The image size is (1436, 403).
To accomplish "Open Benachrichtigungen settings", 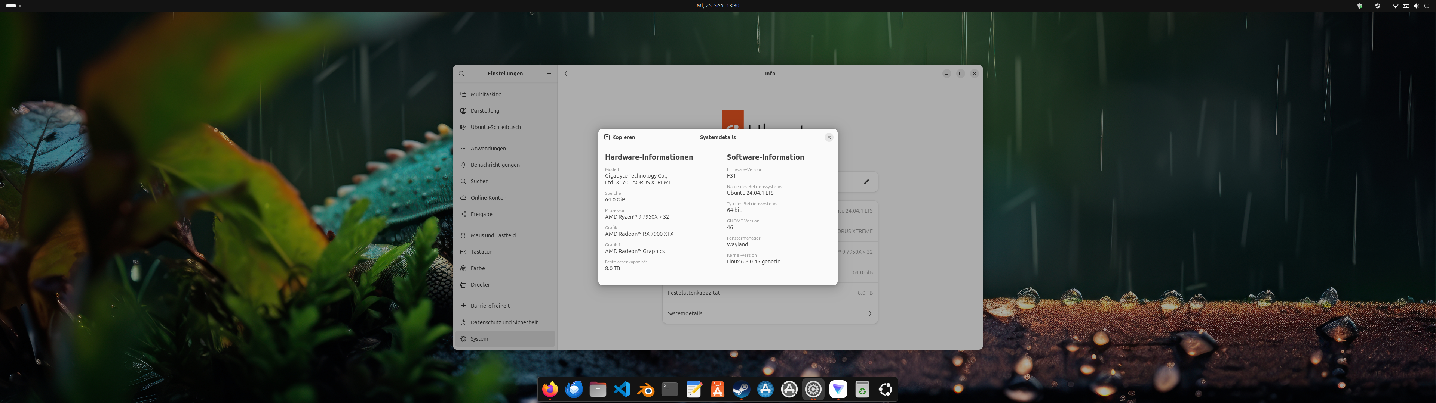I will pyautogui.click(x=494, y=165).
